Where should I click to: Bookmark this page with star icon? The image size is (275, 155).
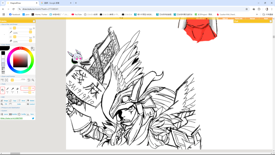click(247, 9)
